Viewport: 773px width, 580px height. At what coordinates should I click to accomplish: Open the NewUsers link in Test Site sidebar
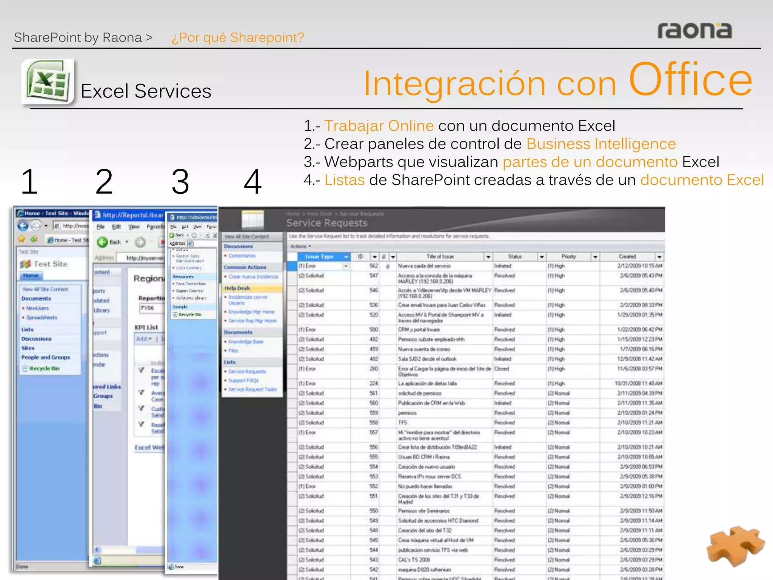click(x=37, y=308)
